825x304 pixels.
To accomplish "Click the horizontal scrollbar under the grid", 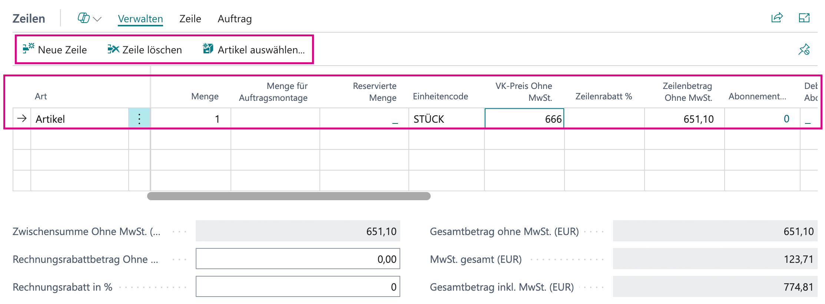I will click(x=289, y=196).
